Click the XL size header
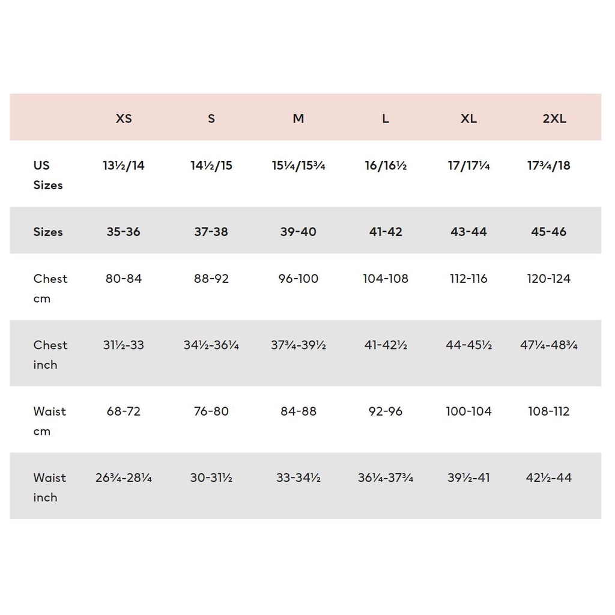Image resolution: width=615 pixels, height=615 pixels. pyautogui.click(x=468, y=118)
